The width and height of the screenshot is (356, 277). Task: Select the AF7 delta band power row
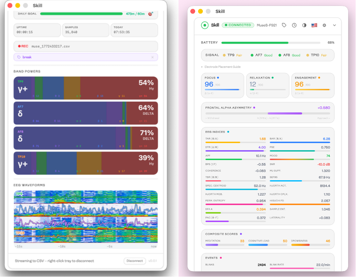pos(85,113)
